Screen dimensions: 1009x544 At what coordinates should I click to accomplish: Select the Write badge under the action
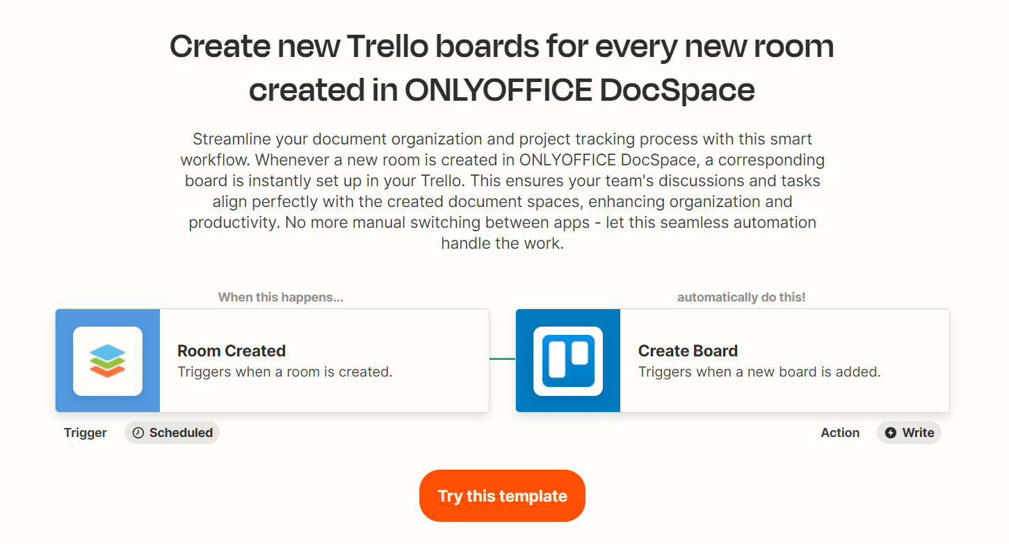(x=910, y=433)
